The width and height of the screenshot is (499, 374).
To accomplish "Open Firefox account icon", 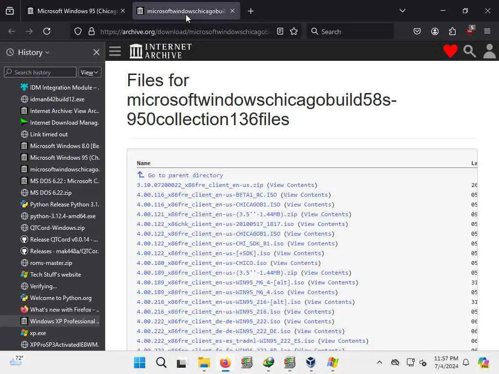I will (x=435, y=31).
